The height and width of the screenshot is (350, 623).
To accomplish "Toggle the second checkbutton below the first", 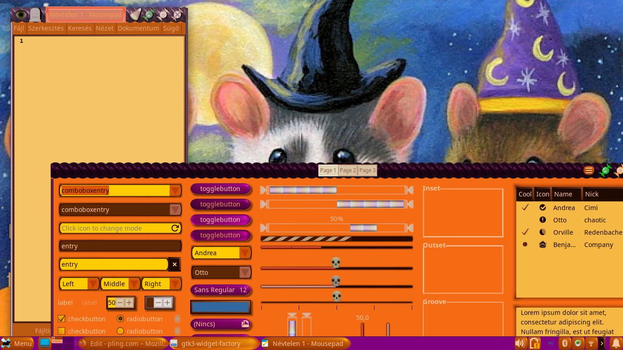I will tap(62, 331).
